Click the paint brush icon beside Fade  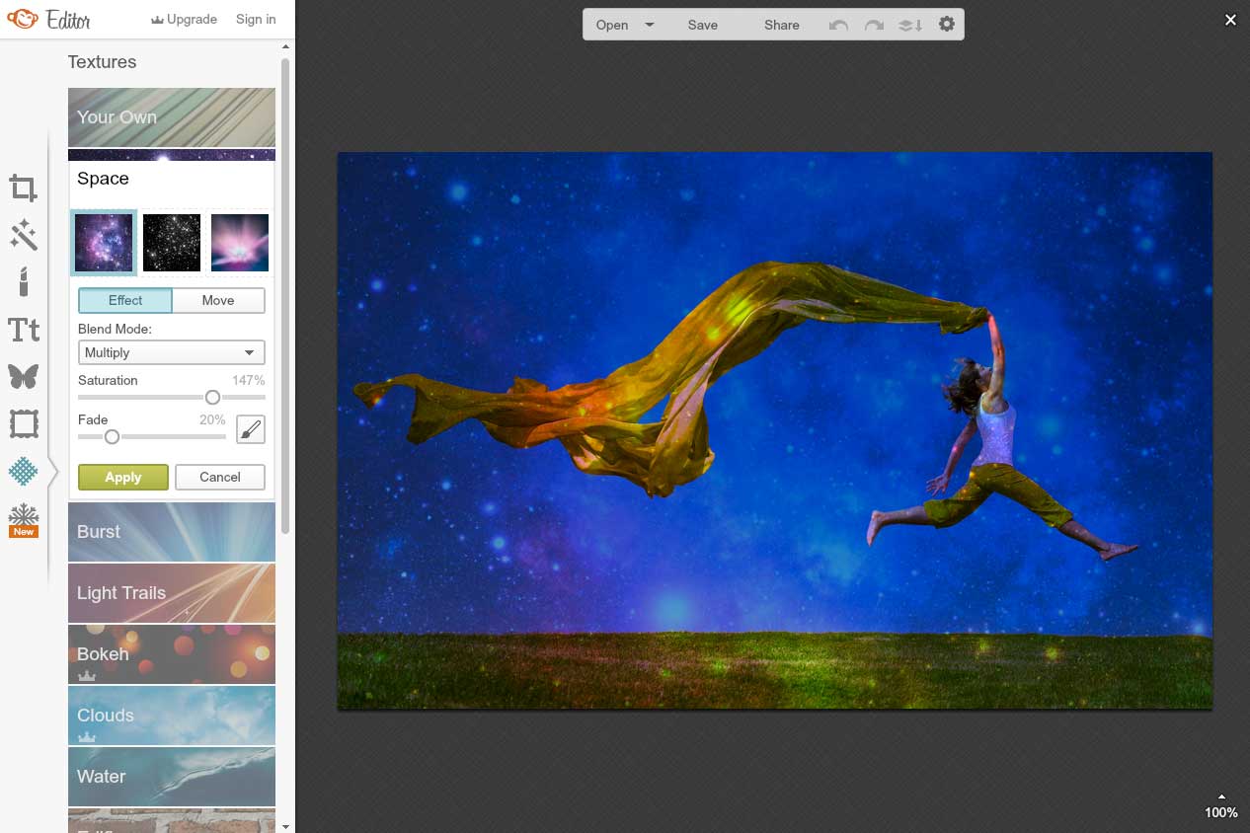tap(251, 429)
